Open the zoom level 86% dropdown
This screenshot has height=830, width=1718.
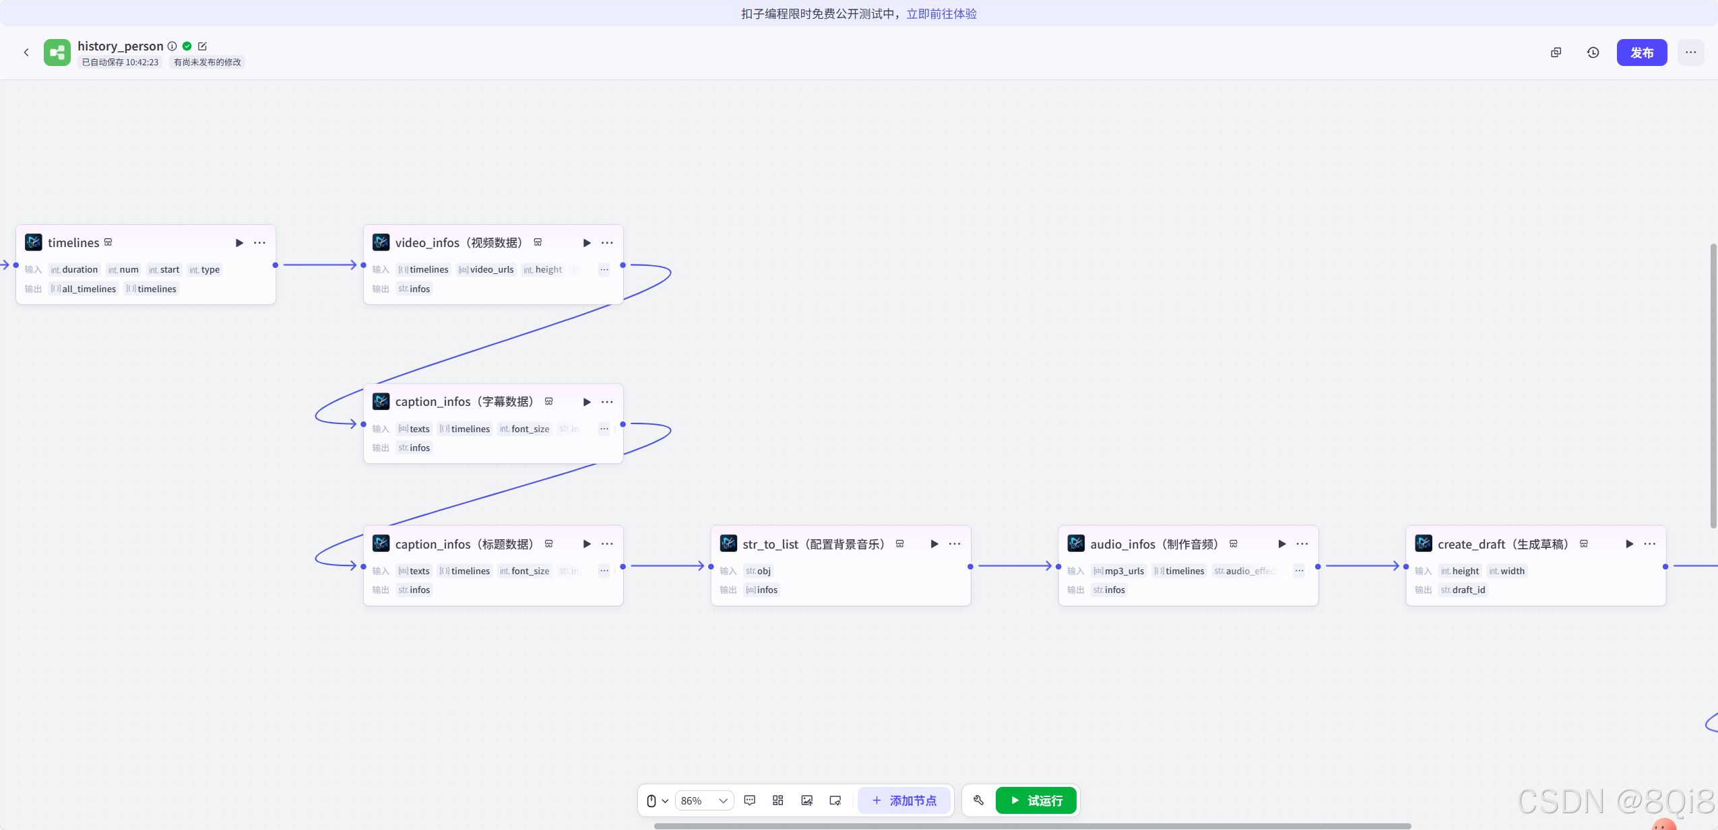click(704, 800)
